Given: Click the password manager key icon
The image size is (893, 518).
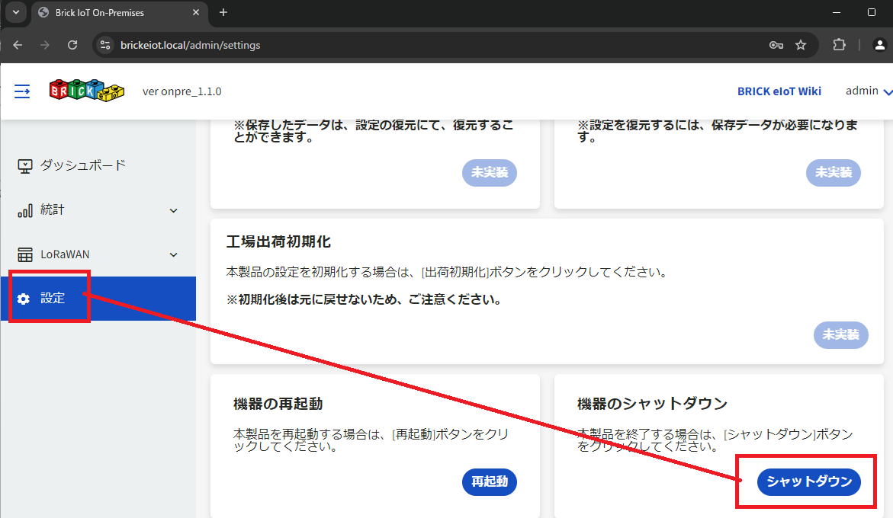Looking at the screenshot, I should coord(776,45).
